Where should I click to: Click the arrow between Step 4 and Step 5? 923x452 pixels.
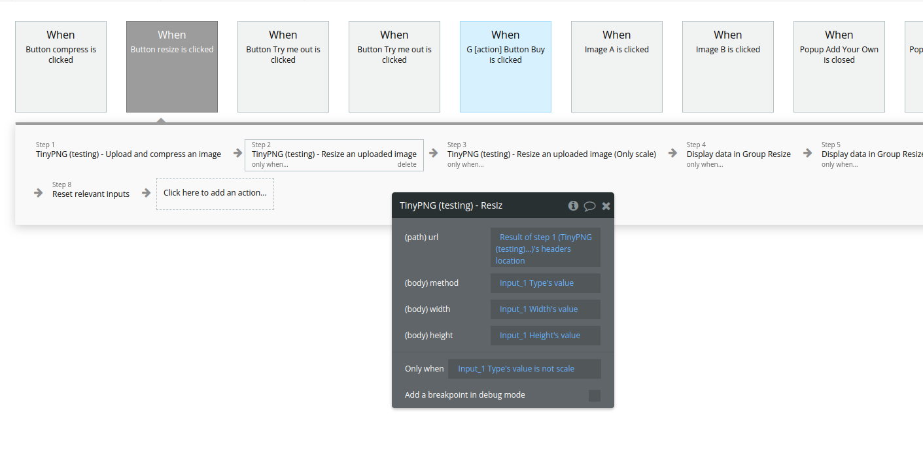(x=808, y=153)
